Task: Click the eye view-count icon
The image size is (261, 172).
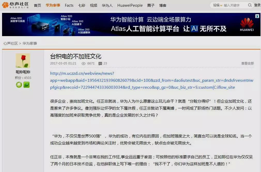Action: coord(83,63)
